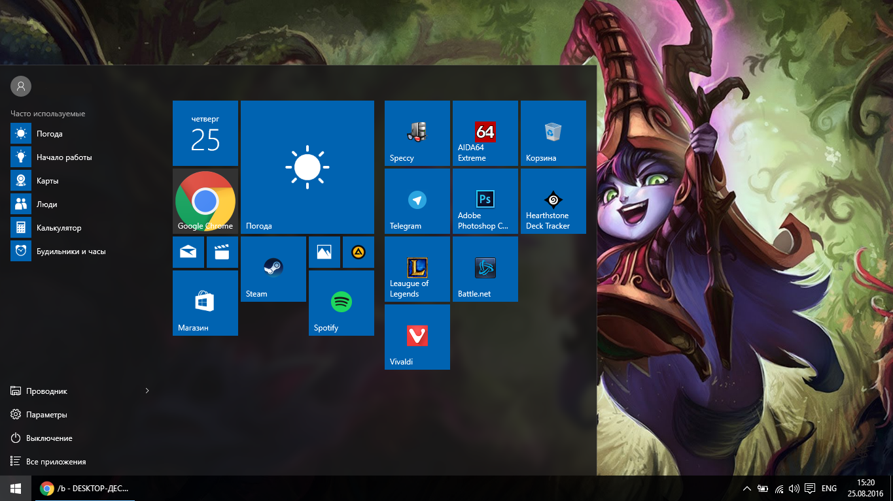Open the clapperboard Movies & TV tile
The height and width of the screenshot is (501, 893).
[222, 252]
